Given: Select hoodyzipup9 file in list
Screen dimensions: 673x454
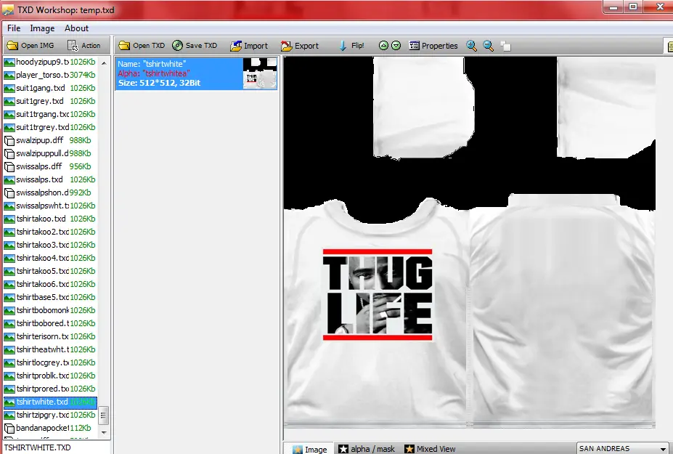Looking at the screenshot, I should 50,62.
